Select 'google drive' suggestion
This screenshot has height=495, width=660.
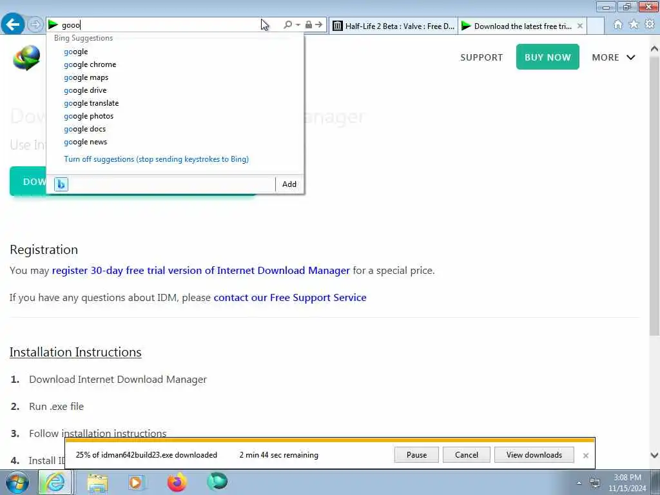point(175,90)
